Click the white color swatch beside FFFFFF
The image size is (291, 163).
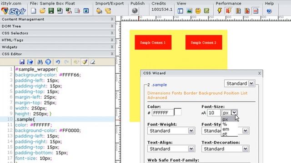pos(178,112)
